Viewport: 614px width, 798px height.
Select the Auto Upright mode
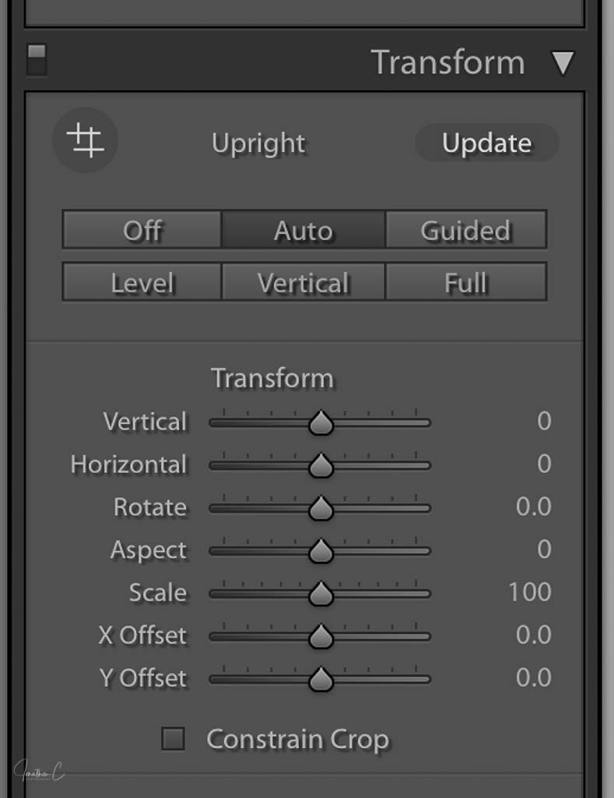(303, 231)
